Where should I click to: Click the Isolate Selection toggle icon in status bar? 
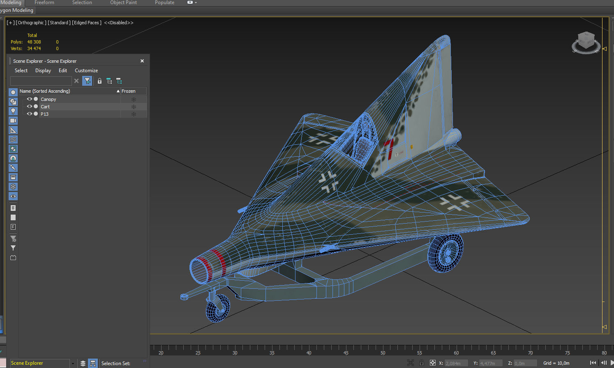pos(411,363)
